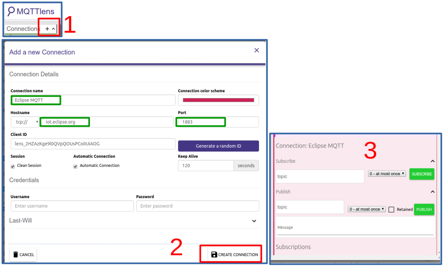
Task: Collapse the Subscribe section chevron
Action: coord(432,161)
